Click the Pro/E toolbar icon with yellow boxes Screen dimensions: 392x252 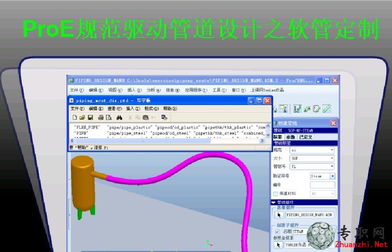coord(283,109)
